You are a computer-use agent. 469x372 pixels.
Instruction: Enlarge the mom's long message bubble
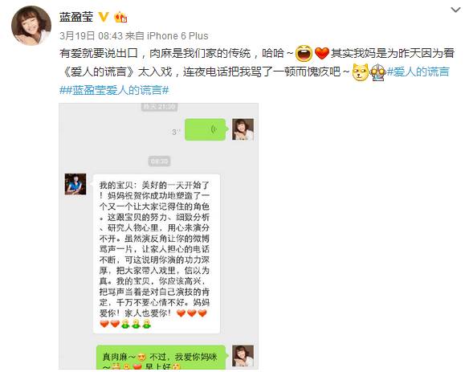click(x=156, y=254)
